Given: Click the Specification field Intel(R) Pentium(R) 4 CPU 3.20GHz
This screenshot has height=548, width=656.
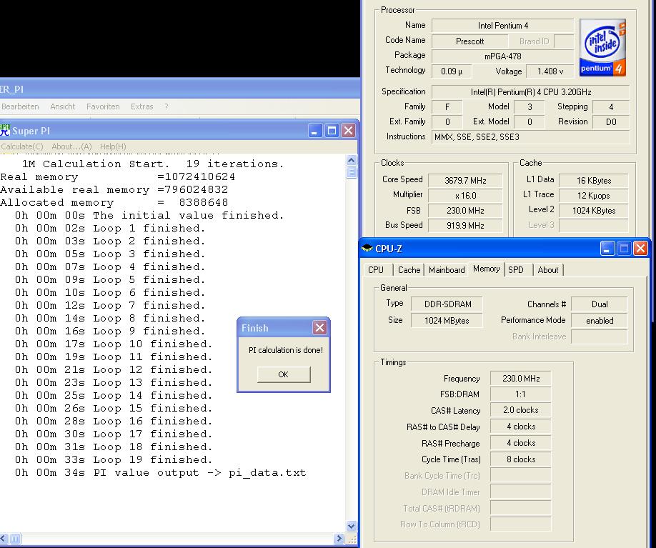Looking at the screenshot, I should (530, 92).
